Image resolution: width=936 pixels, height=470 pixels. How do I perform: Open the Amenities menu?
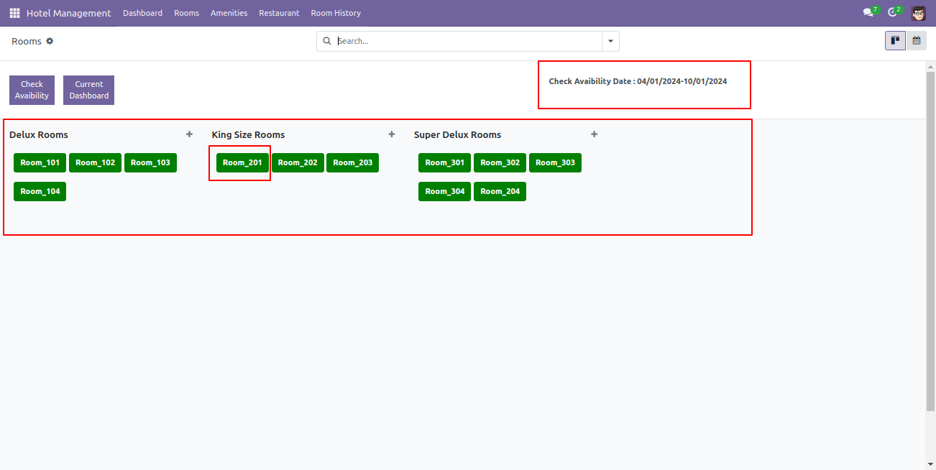coord(229,13)
